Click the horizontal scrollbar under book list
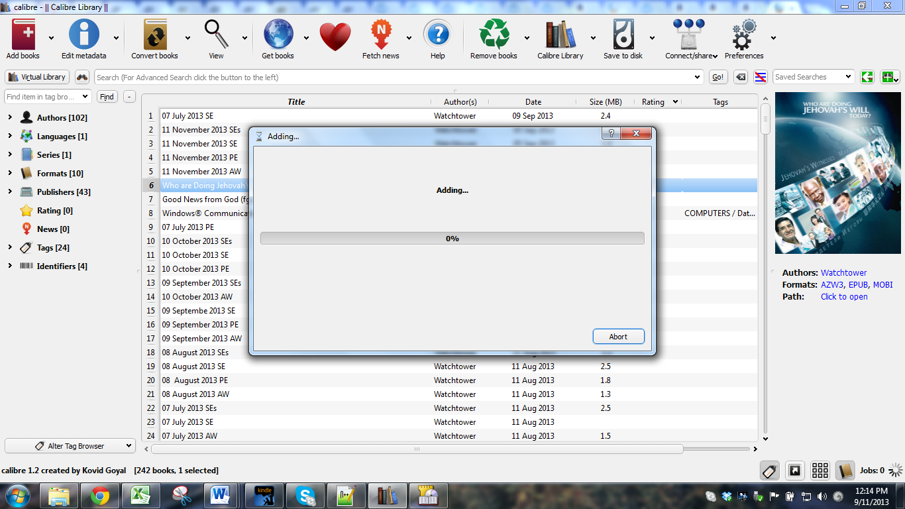905x509 pixels. click(417, 449)
